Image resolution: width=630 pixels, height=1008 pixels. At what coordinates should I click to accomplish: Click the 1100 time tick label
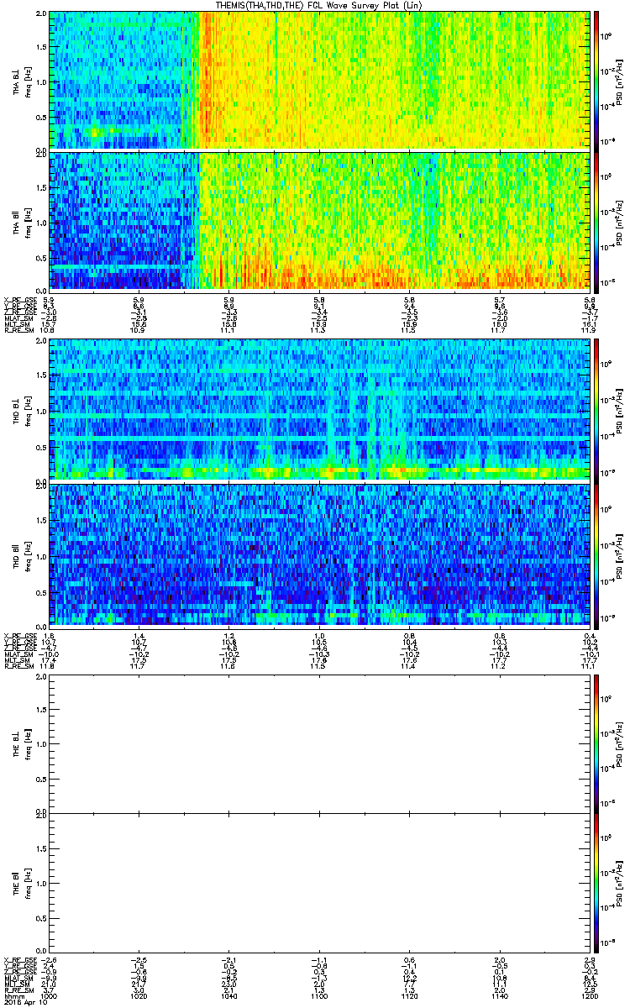pos(318,995)
